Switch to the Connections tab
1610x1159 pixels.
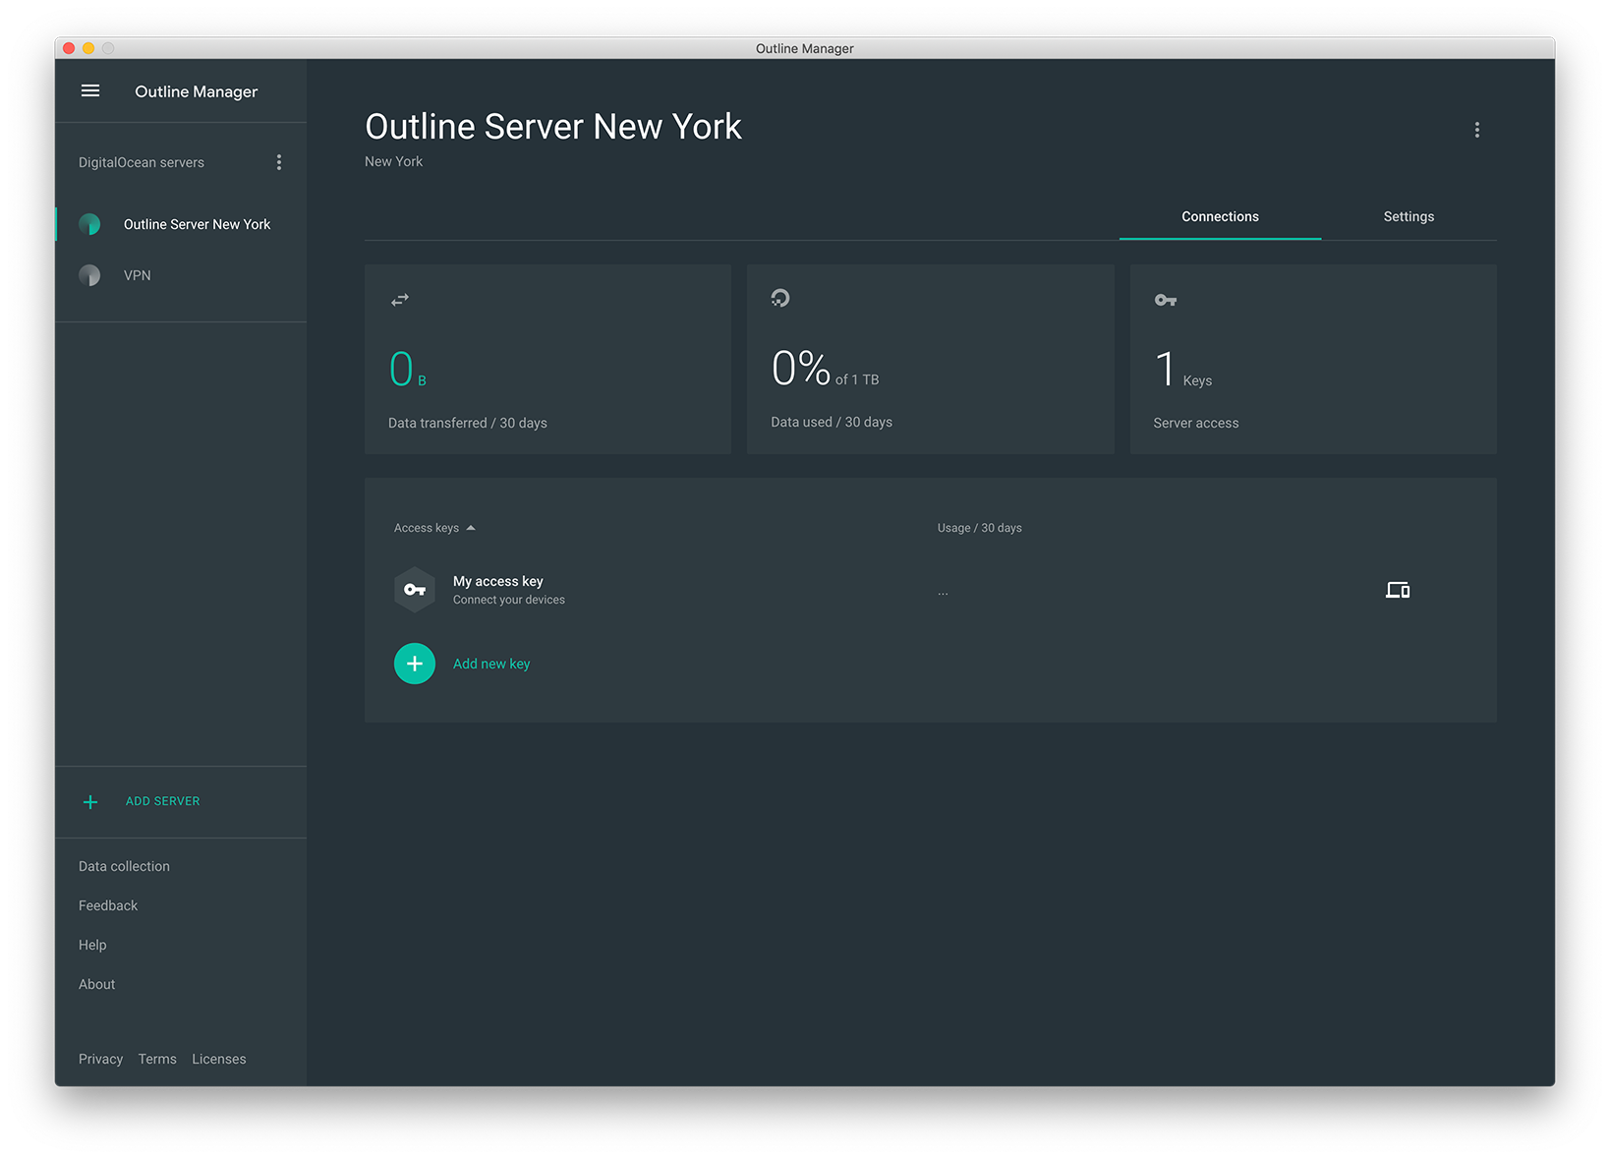(x=1220, y=216)
